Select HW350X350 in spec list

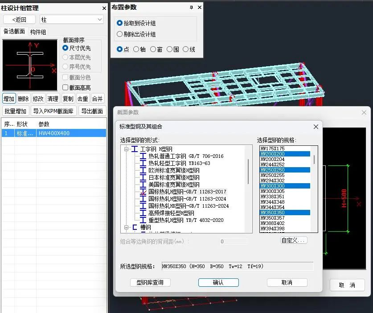pos(285,213)
